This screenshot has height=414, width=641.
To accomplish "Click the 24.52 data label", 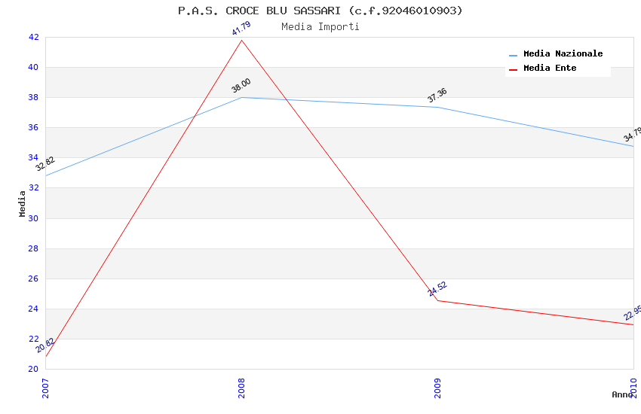I will (x=437, y=289).
